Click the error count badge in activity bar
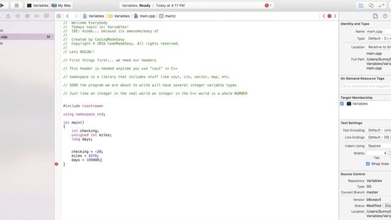Viewport: 391px width, 220px height. (x=268, y=5)
